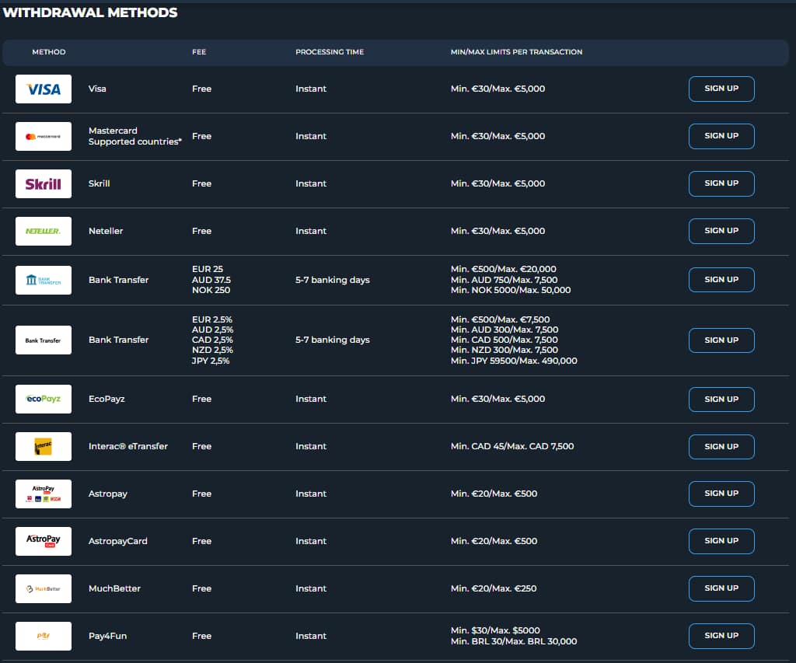Click "5-7 banking days" in EUR 25 fee row
The height and width of the screenshot is (663, 796).
pos(333,280)
